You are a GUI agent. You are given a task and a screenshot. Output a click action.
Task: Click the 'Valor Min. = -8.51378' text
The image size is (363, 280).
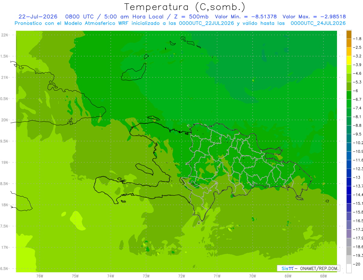(x=246, y=17)
